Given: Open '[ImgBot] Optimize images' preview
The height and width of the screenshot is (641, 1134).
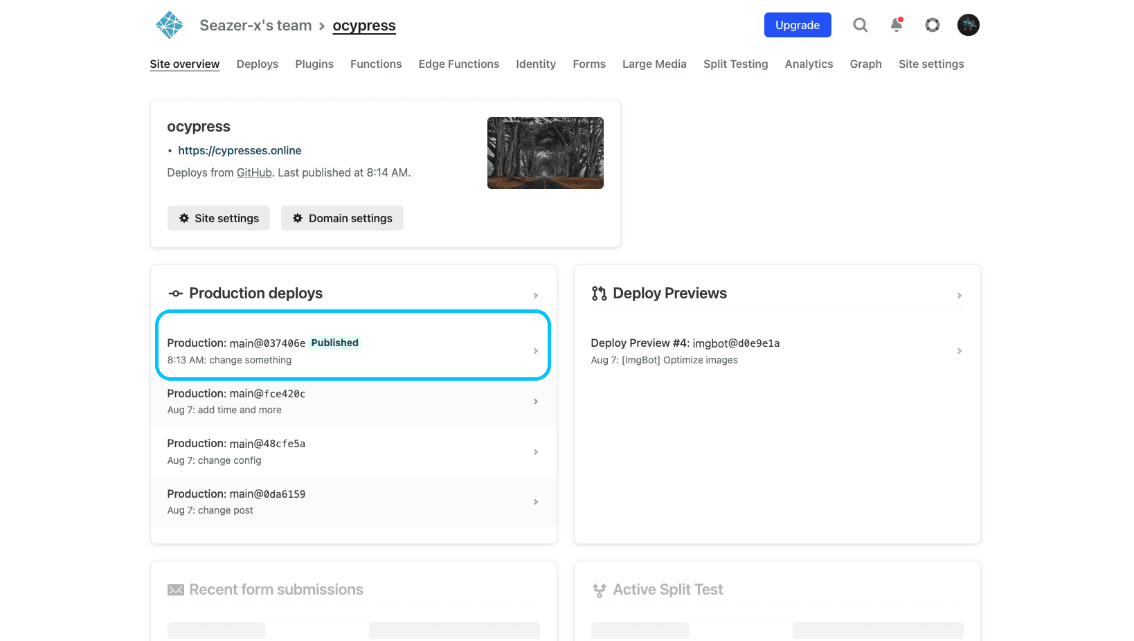Looking at the screenshot, I should 777,351.
